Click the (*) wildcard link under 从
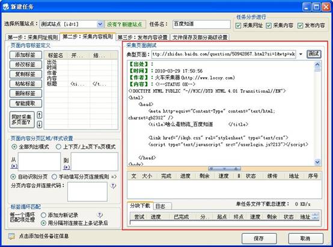Image resolution: width=333 pixels, height=247 pixels. 14,166
